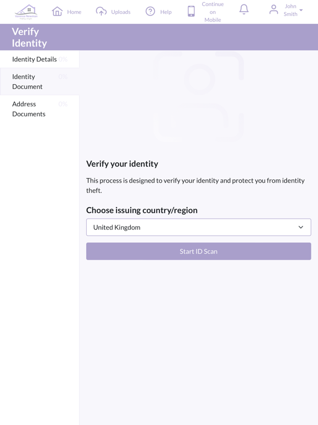This screenshot has width=318, height=425.
Task: Click the Help question mark icon
Action: click(150, 12)
